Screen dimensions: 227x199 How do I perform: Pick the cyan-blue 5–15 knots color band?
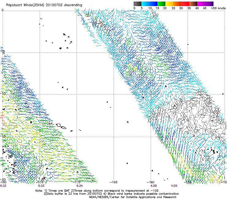pyautogui.click(x=149, y=4)
